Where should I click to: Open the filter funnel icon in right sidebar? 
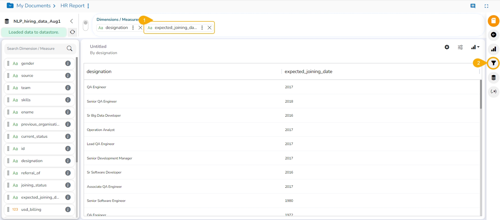pyautogui.click(x=493, y=63)
